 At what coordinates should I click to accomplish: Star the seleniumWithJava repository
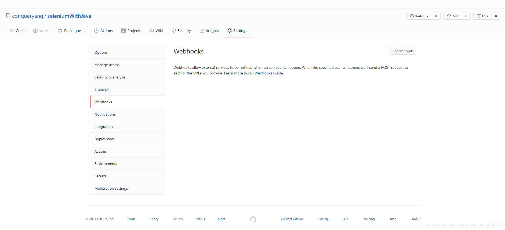(x=453, y=16)
